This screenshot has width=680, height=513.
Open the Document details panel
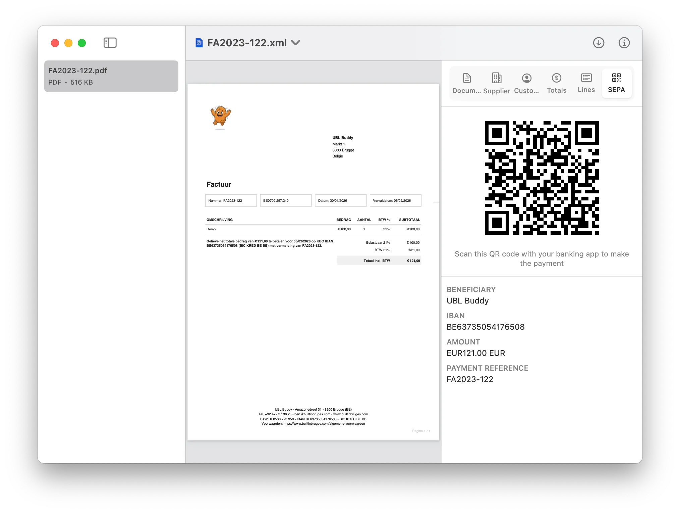466,83
